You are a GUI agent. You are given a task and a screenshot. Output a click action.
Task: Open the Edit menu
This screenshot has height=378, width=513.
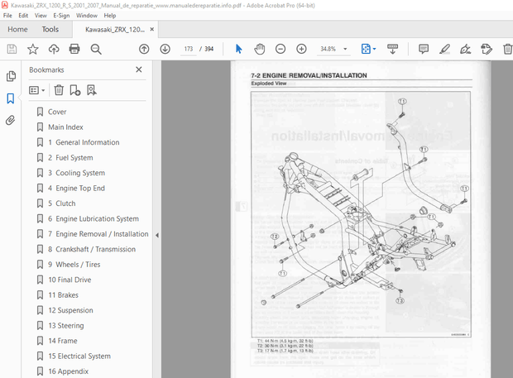coord(23,16)
